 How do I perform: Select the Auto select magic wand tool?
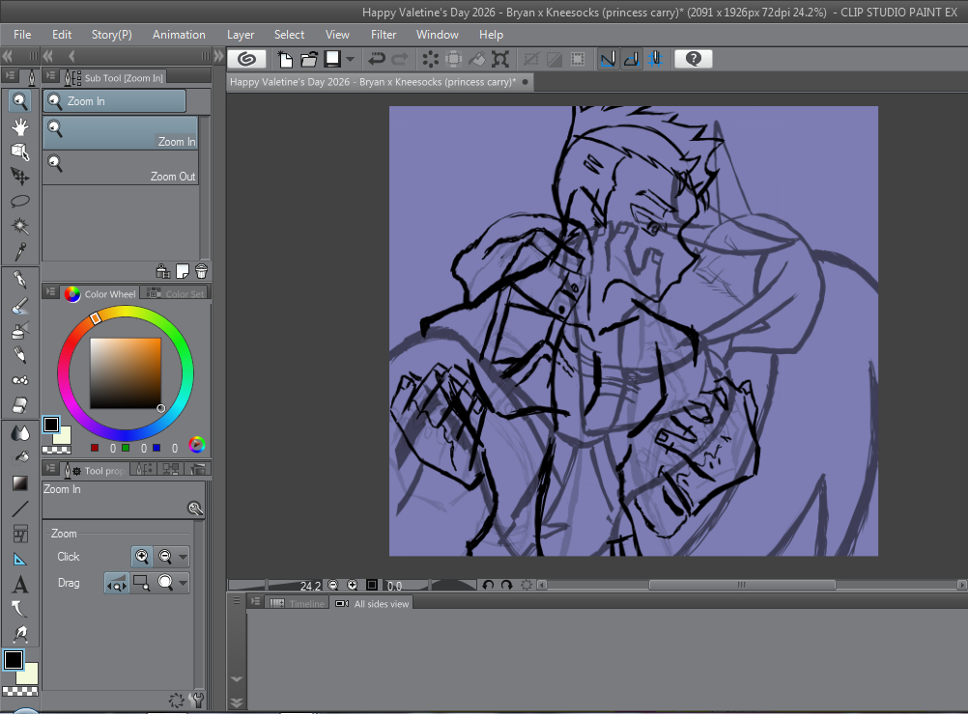20,226
